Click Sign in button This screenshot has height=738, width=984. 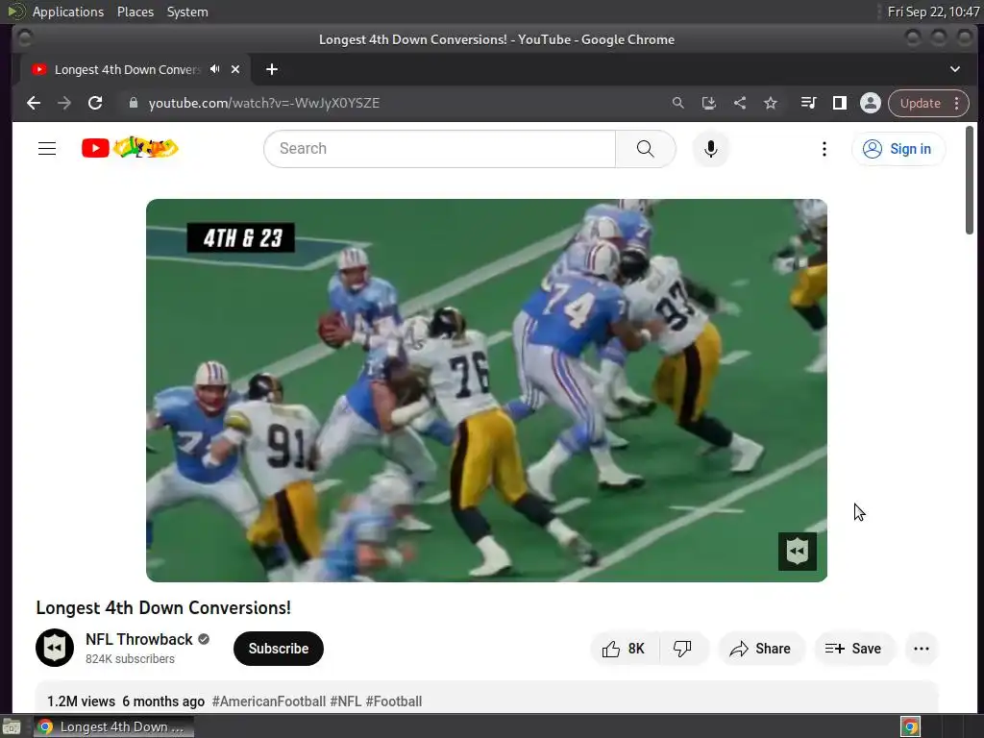(898, 149)
